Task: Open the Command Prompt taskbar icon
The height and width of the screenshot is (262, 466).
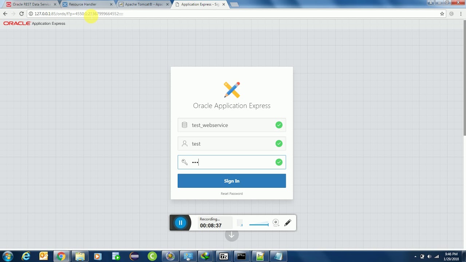Action: point(241,256)
